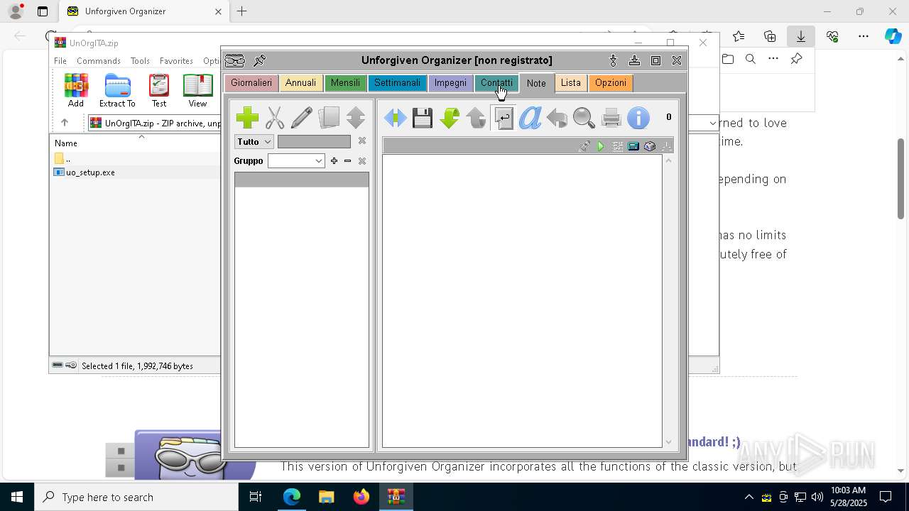Click the blue left-right arrows icon
This screenshot has height=511, width=909.
[395, 118]
